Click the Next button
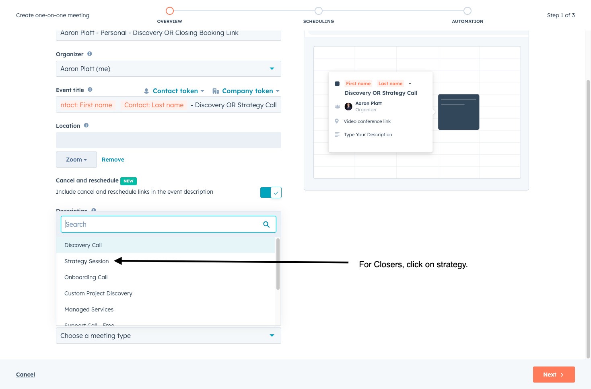 click(x=554, y=375)
